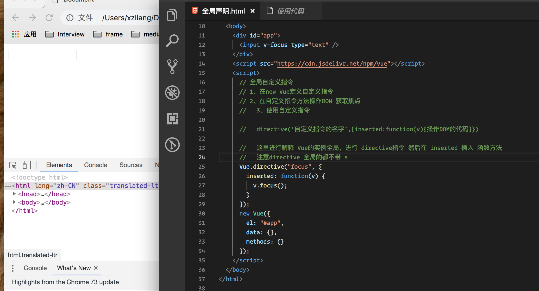Open the Explorer files icon in VS Code
539x291 pixels.
[x=172, y=15]
